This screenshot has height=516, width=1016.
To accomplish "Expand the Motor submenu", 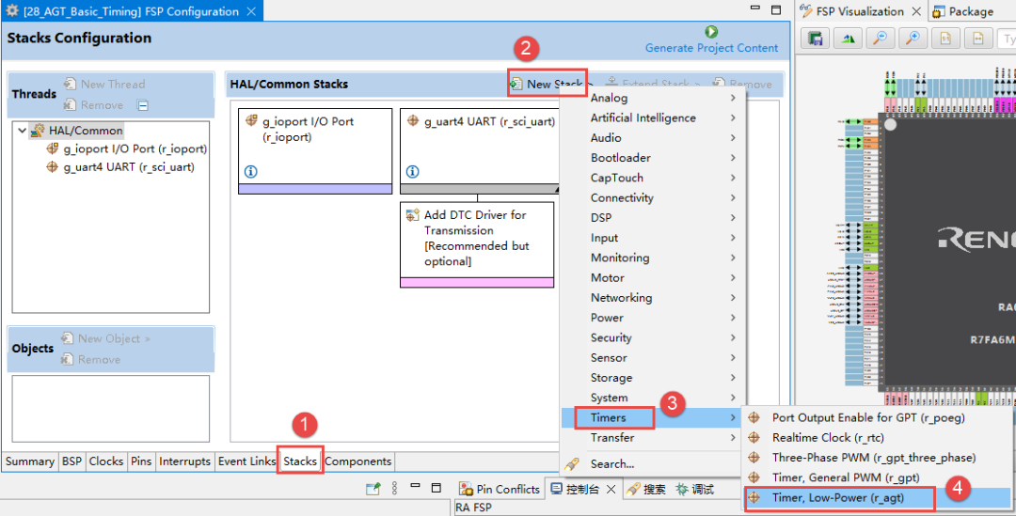I will 732,278.
